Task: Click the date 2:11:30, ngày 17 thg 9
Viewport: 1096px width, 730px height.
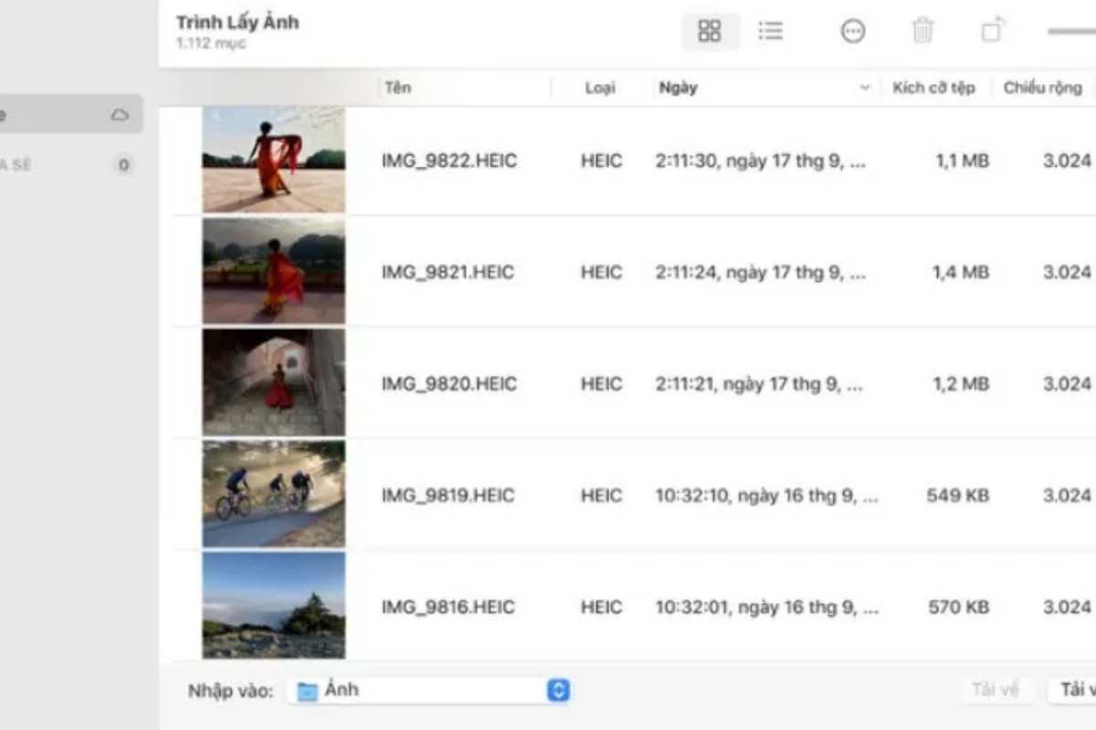Action: [x=760, y=162]
